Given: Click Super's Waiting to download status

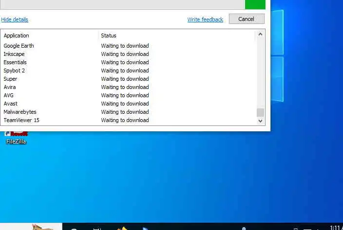Looking at the screenshot, I should tap(125, 79).
